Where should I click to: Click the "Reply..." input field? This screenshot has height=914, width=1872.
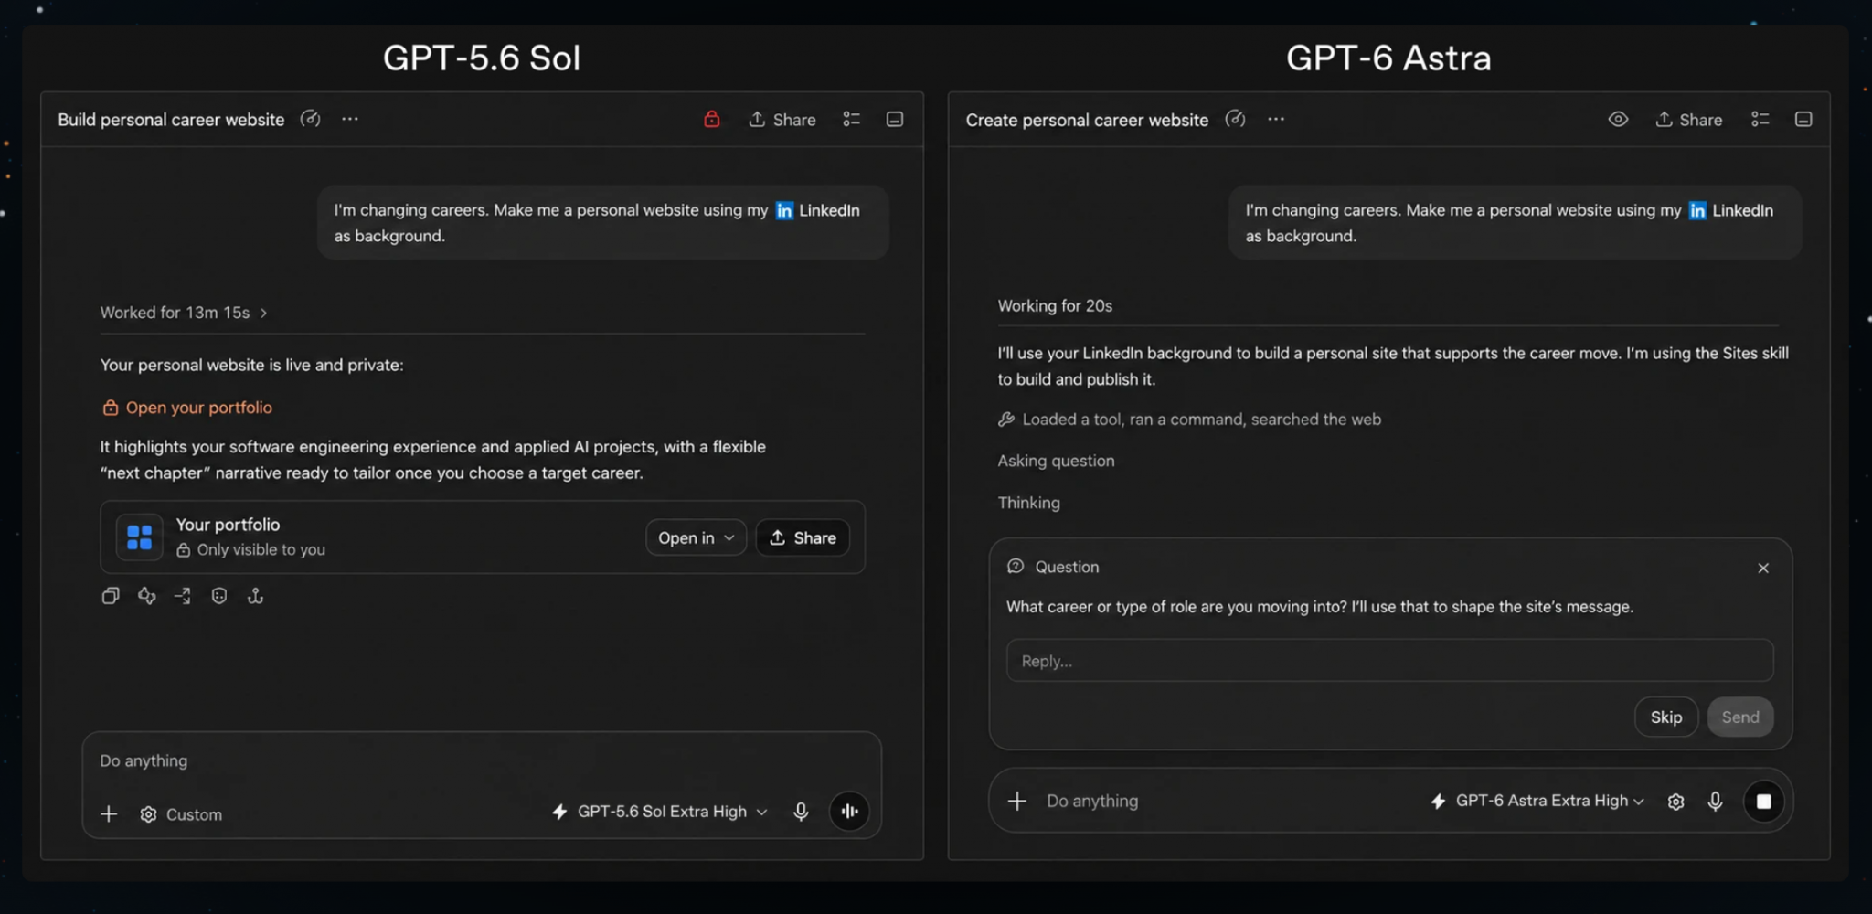click(x=1389, y=660)
